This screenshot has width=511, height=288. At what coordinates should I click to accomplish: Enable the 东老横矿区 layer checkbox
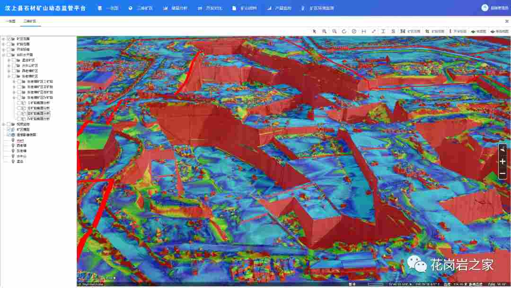(x=14, y=76)
